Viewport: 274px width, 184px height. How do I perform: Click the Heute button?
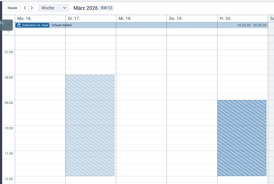pyautogui.click(x=12, y=8)
